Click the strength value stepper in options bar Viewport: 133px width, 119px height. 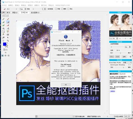pyautogui.click(x=45, y=9)
